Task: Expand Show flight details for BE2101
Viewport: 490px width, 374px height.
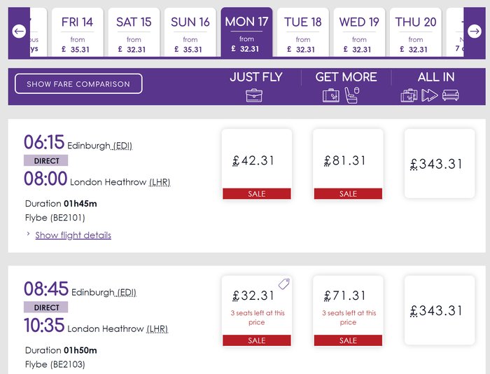Action: tap(73, 235)
